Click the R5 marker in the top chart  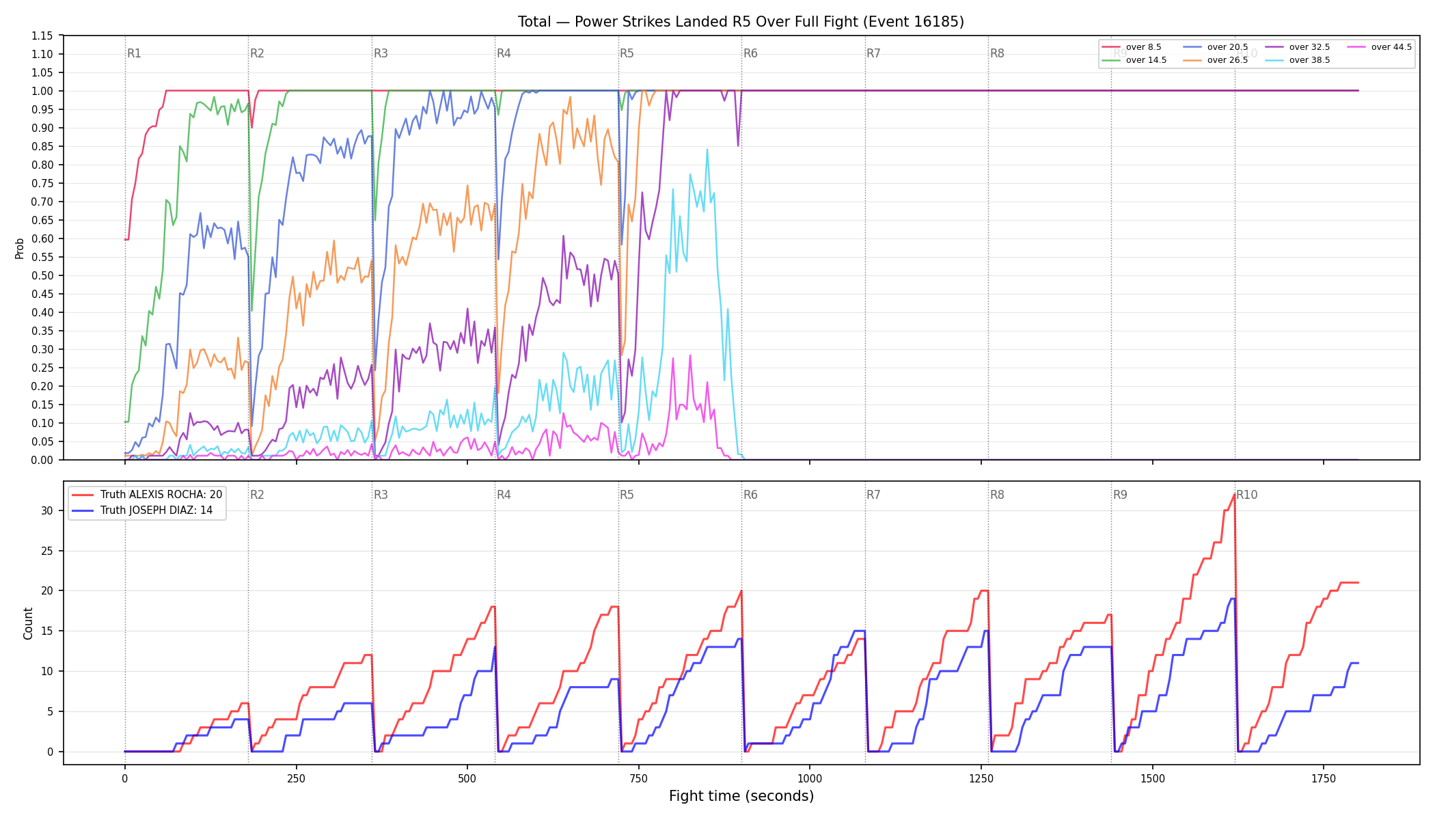point(627,53)
